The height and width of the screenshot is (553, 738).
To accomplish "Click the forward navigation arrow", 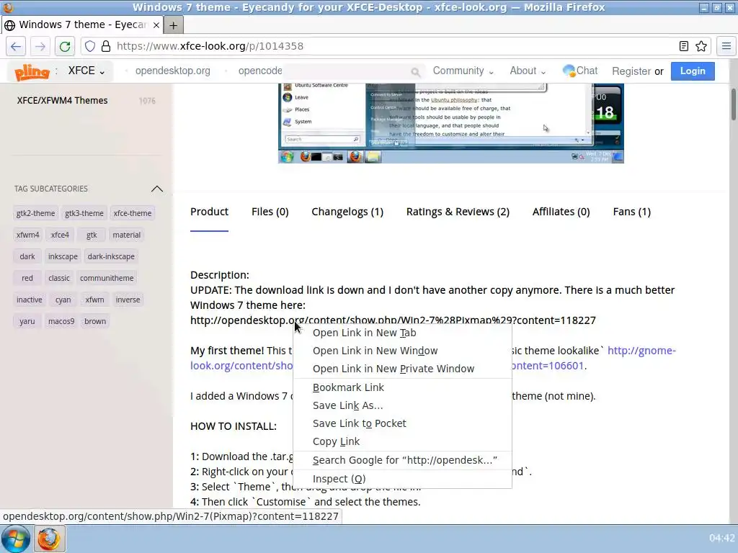I will click(40, 46).
